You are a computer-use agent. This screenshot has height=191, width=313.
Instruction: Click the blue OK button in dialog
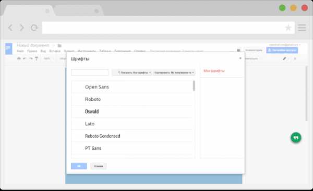tap(79, 166)
